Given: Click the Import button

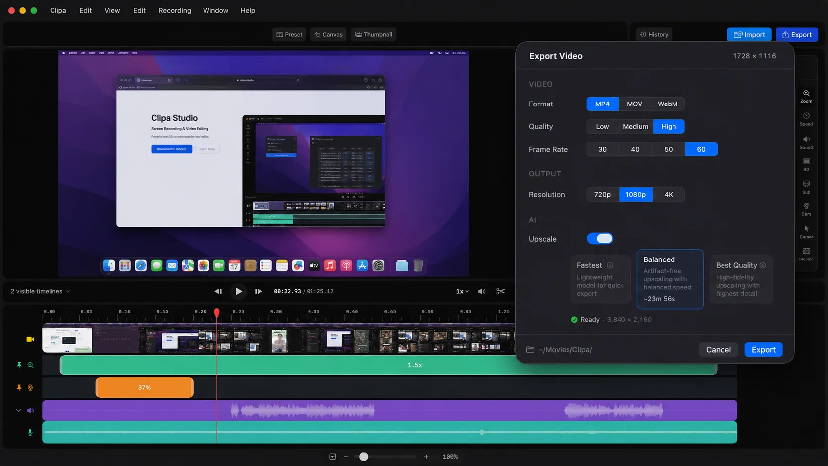Looking at the screenshot, I should point(749,35).
